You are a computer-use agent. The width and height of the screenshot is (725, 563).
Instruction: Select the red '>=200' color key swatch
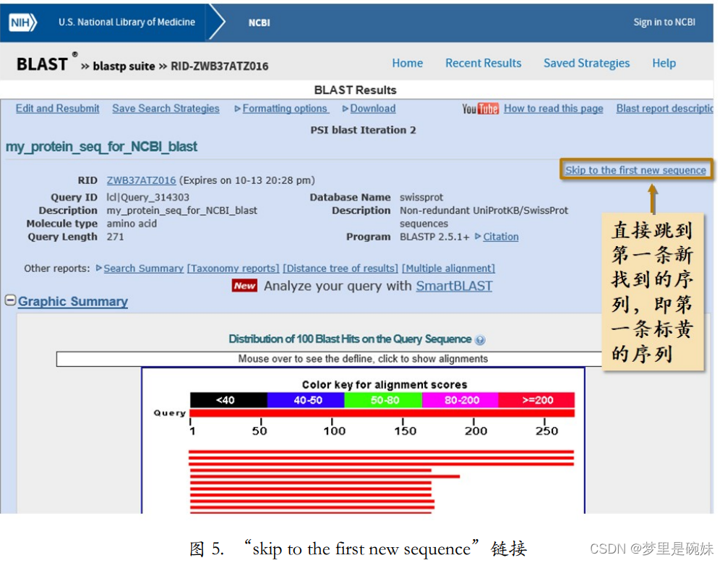(539, 399)
